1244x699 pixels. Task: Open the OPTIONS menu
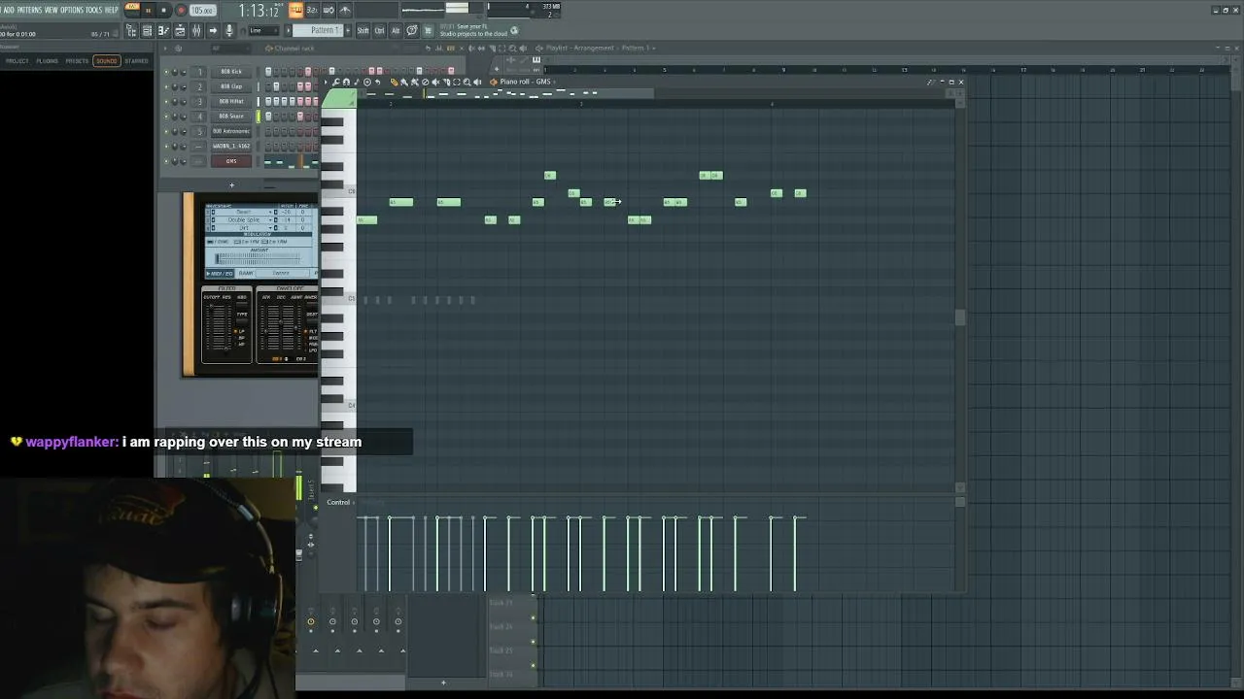(x=72, y=10)
